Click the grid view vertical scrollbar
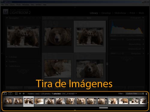The width and height of the screenshot is (150, 112). pyautogui.click(x=107, y=64)
